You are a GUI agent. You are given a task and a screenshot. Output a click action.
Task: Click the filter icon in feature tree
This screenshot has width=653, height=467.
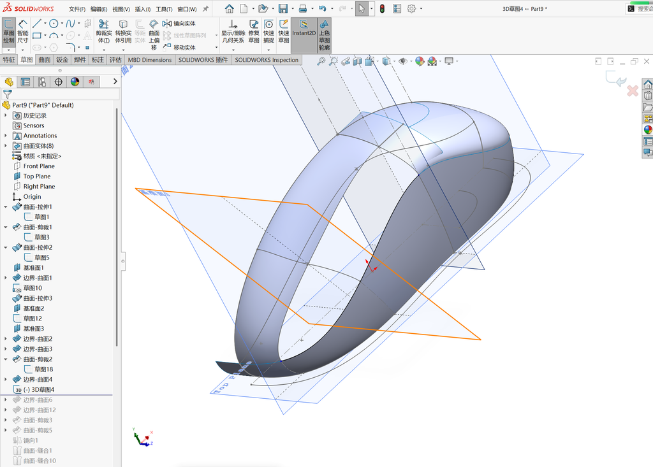tap(8, 94)
